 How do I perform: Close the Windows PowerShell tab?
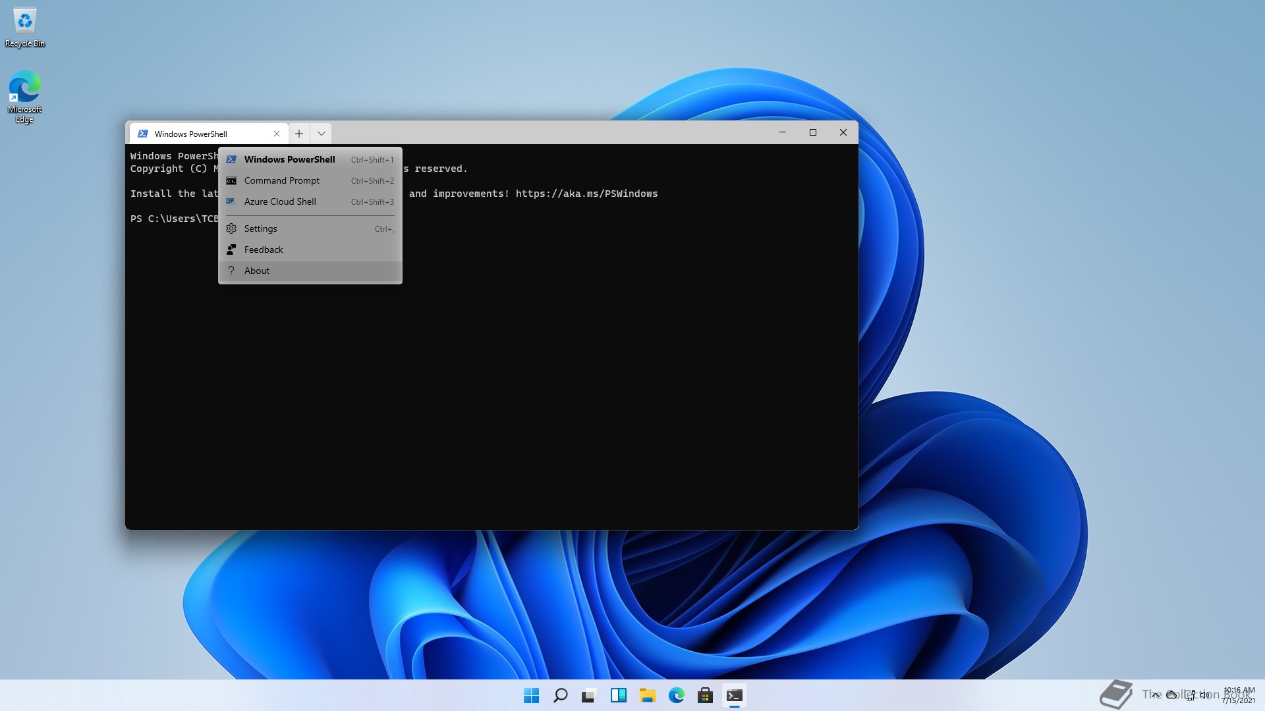click(277, 134)
